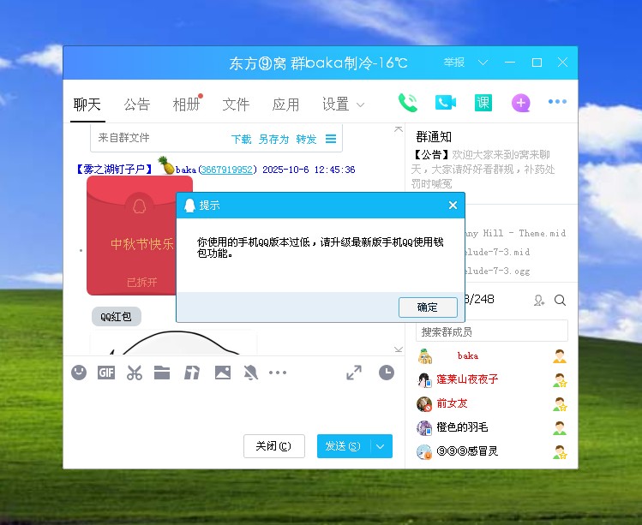
Task: Click the penguin icon in 提示 dialog
Action: [189, 206]
